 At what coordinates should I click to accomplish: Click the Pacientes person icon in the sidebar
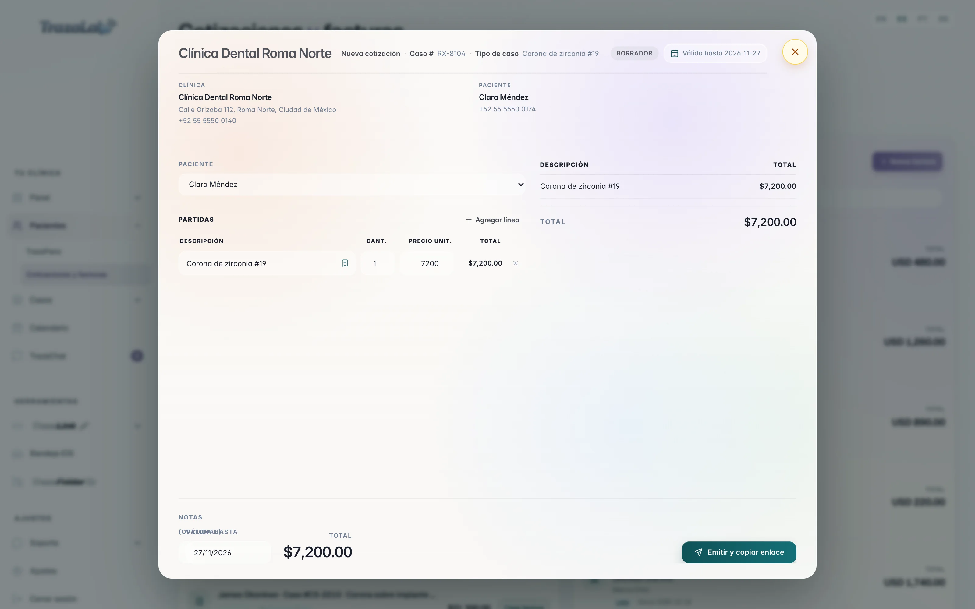17,225
